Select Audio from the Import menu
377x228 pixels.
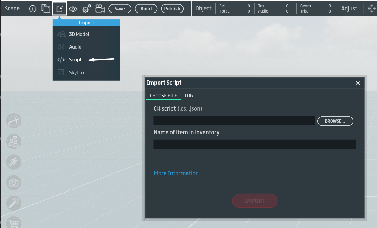[x=75, y=47]
